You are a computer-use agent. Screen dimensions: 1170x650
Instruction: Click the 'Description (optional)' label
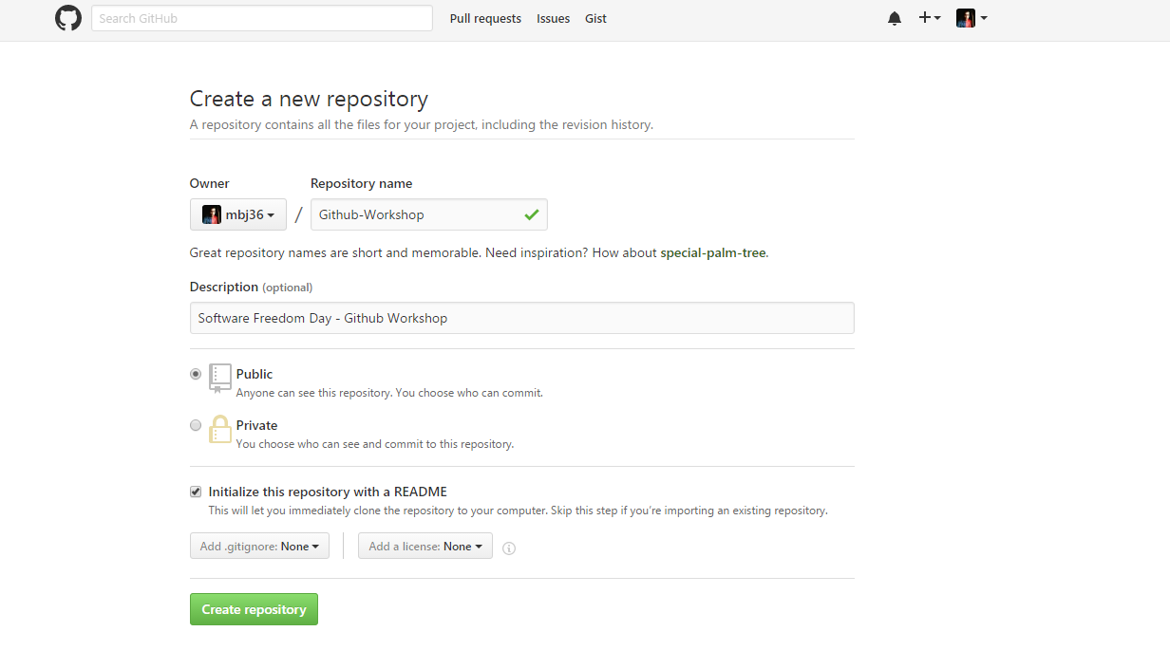(x=251, y=287)
